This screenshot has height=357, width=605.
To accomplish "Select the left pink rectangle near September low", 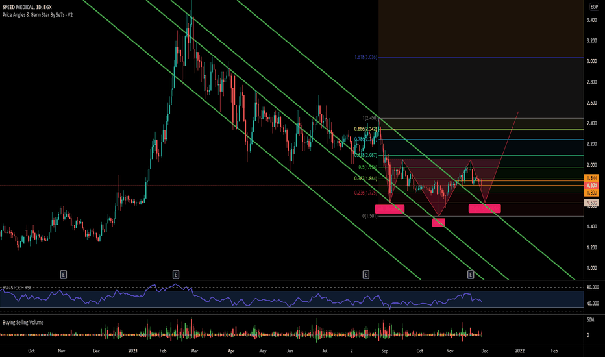I will point(389,209).
